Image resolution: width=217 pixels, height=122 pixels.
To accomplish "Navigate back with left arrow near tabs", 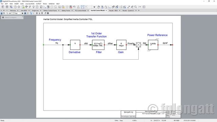I will click(4, 11).
